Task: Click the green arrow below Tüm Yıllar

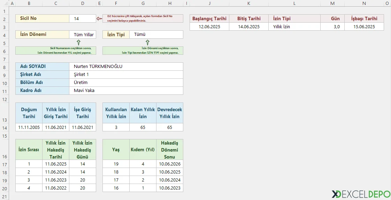Action: pos(78,43)
